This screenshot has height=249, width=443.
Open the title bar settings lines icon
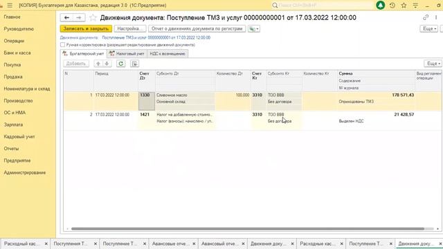click(415, 5)
